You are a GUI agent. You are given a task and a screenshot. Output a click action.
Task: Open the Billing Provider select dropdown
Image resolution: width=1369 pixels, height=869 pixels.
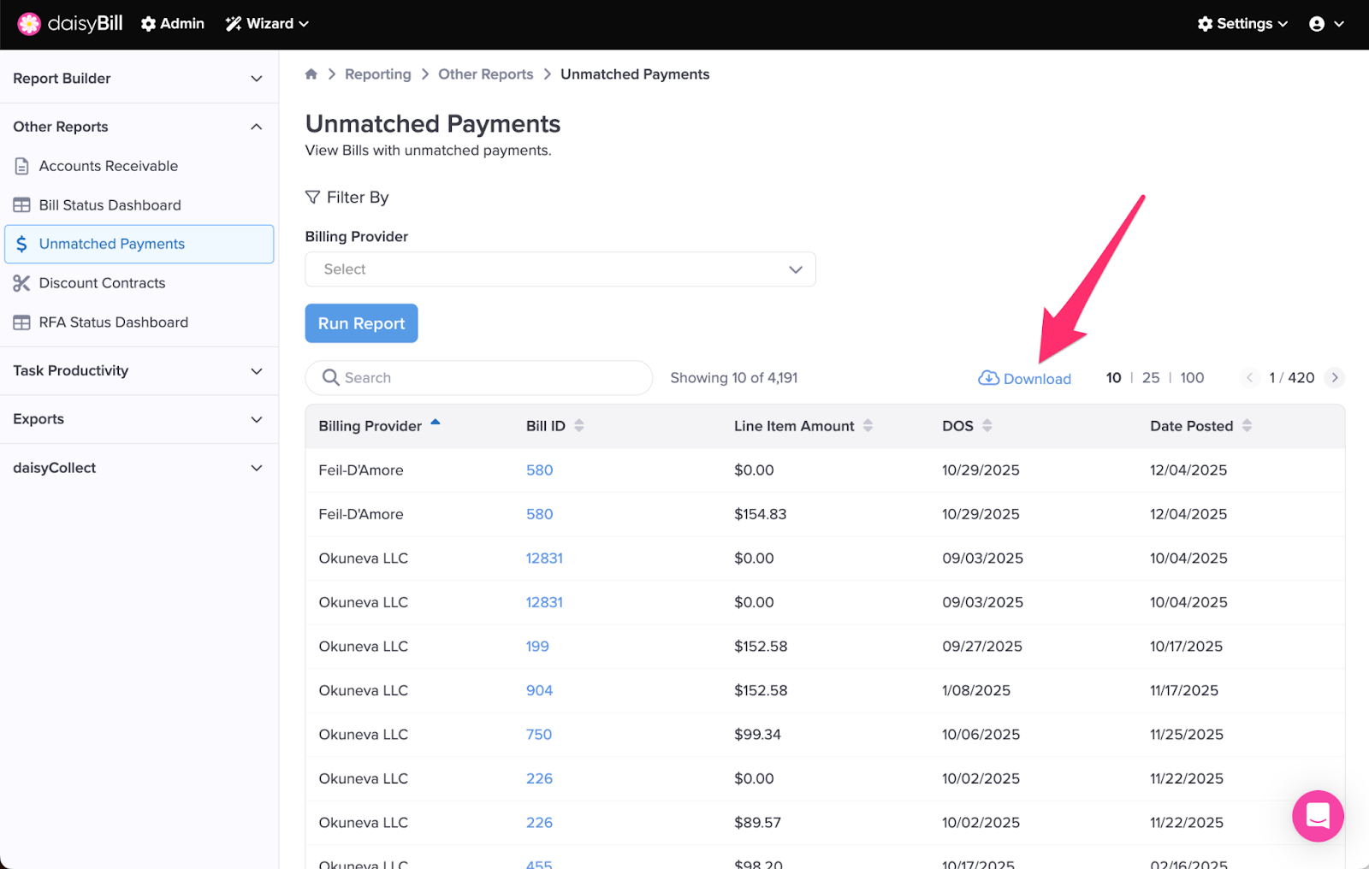pyautogui.click(x=560, y=269)
